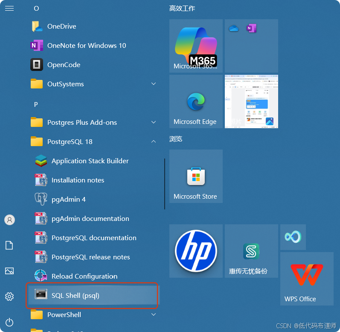
Task: Open Application Stack Builder icon
Action: tap(41, 161)
